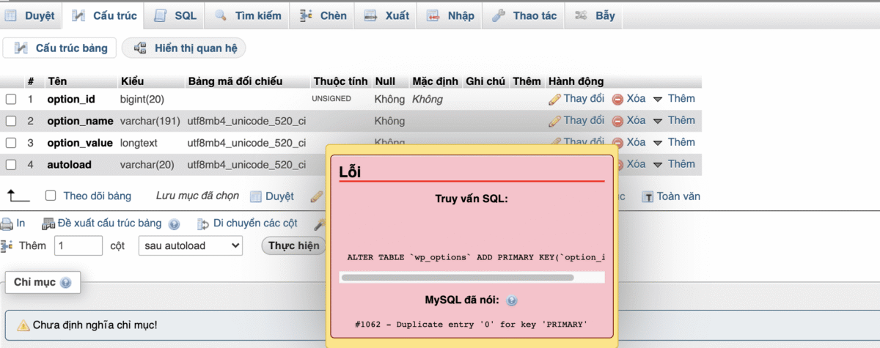Click help icon after Đề xuất cấu trúc bảng

tap(174, 224)
